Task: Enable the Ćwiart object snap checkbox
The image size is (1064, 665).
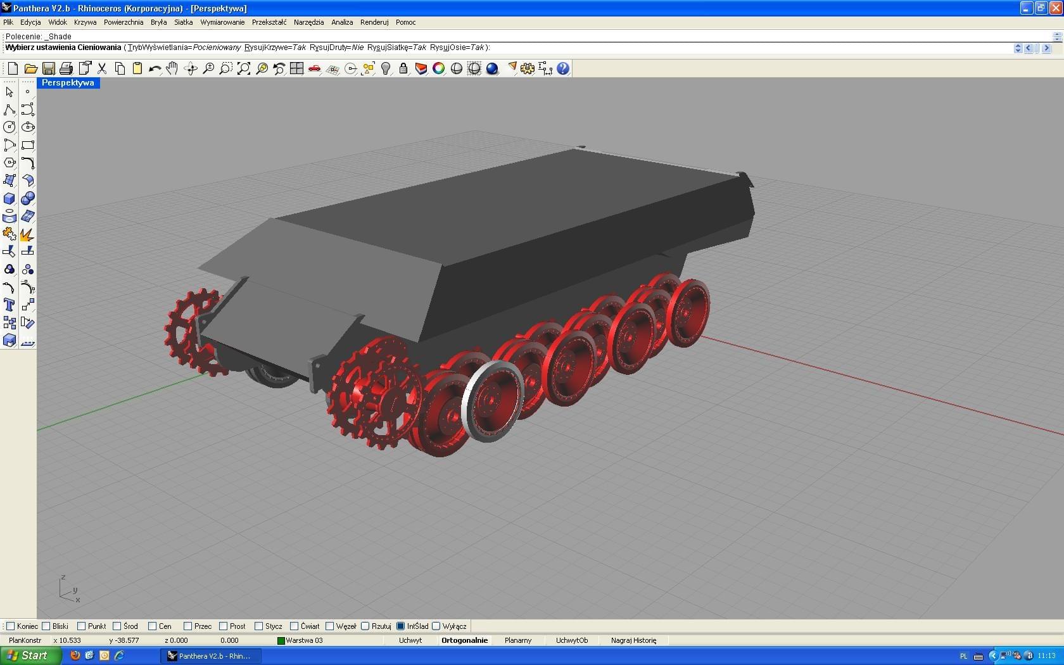Action: click(x=294, y=626)
